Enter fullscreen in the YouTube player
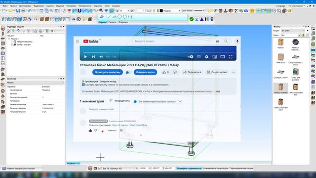316x178 pixels. pyautogui.click(x=231, y=57)
